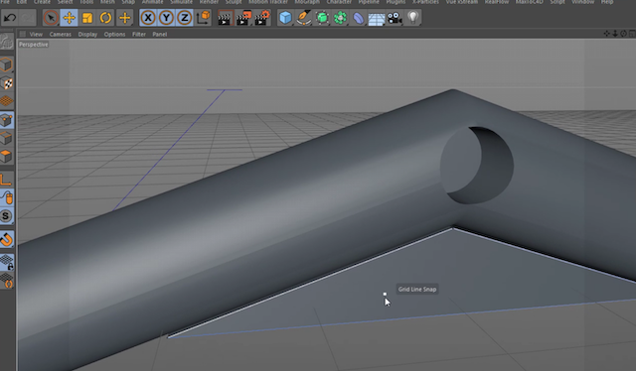This screenshot has height=371, width=636.
Task: Switch to Polygons mode in sidebar
Action: tap(6, 157)
